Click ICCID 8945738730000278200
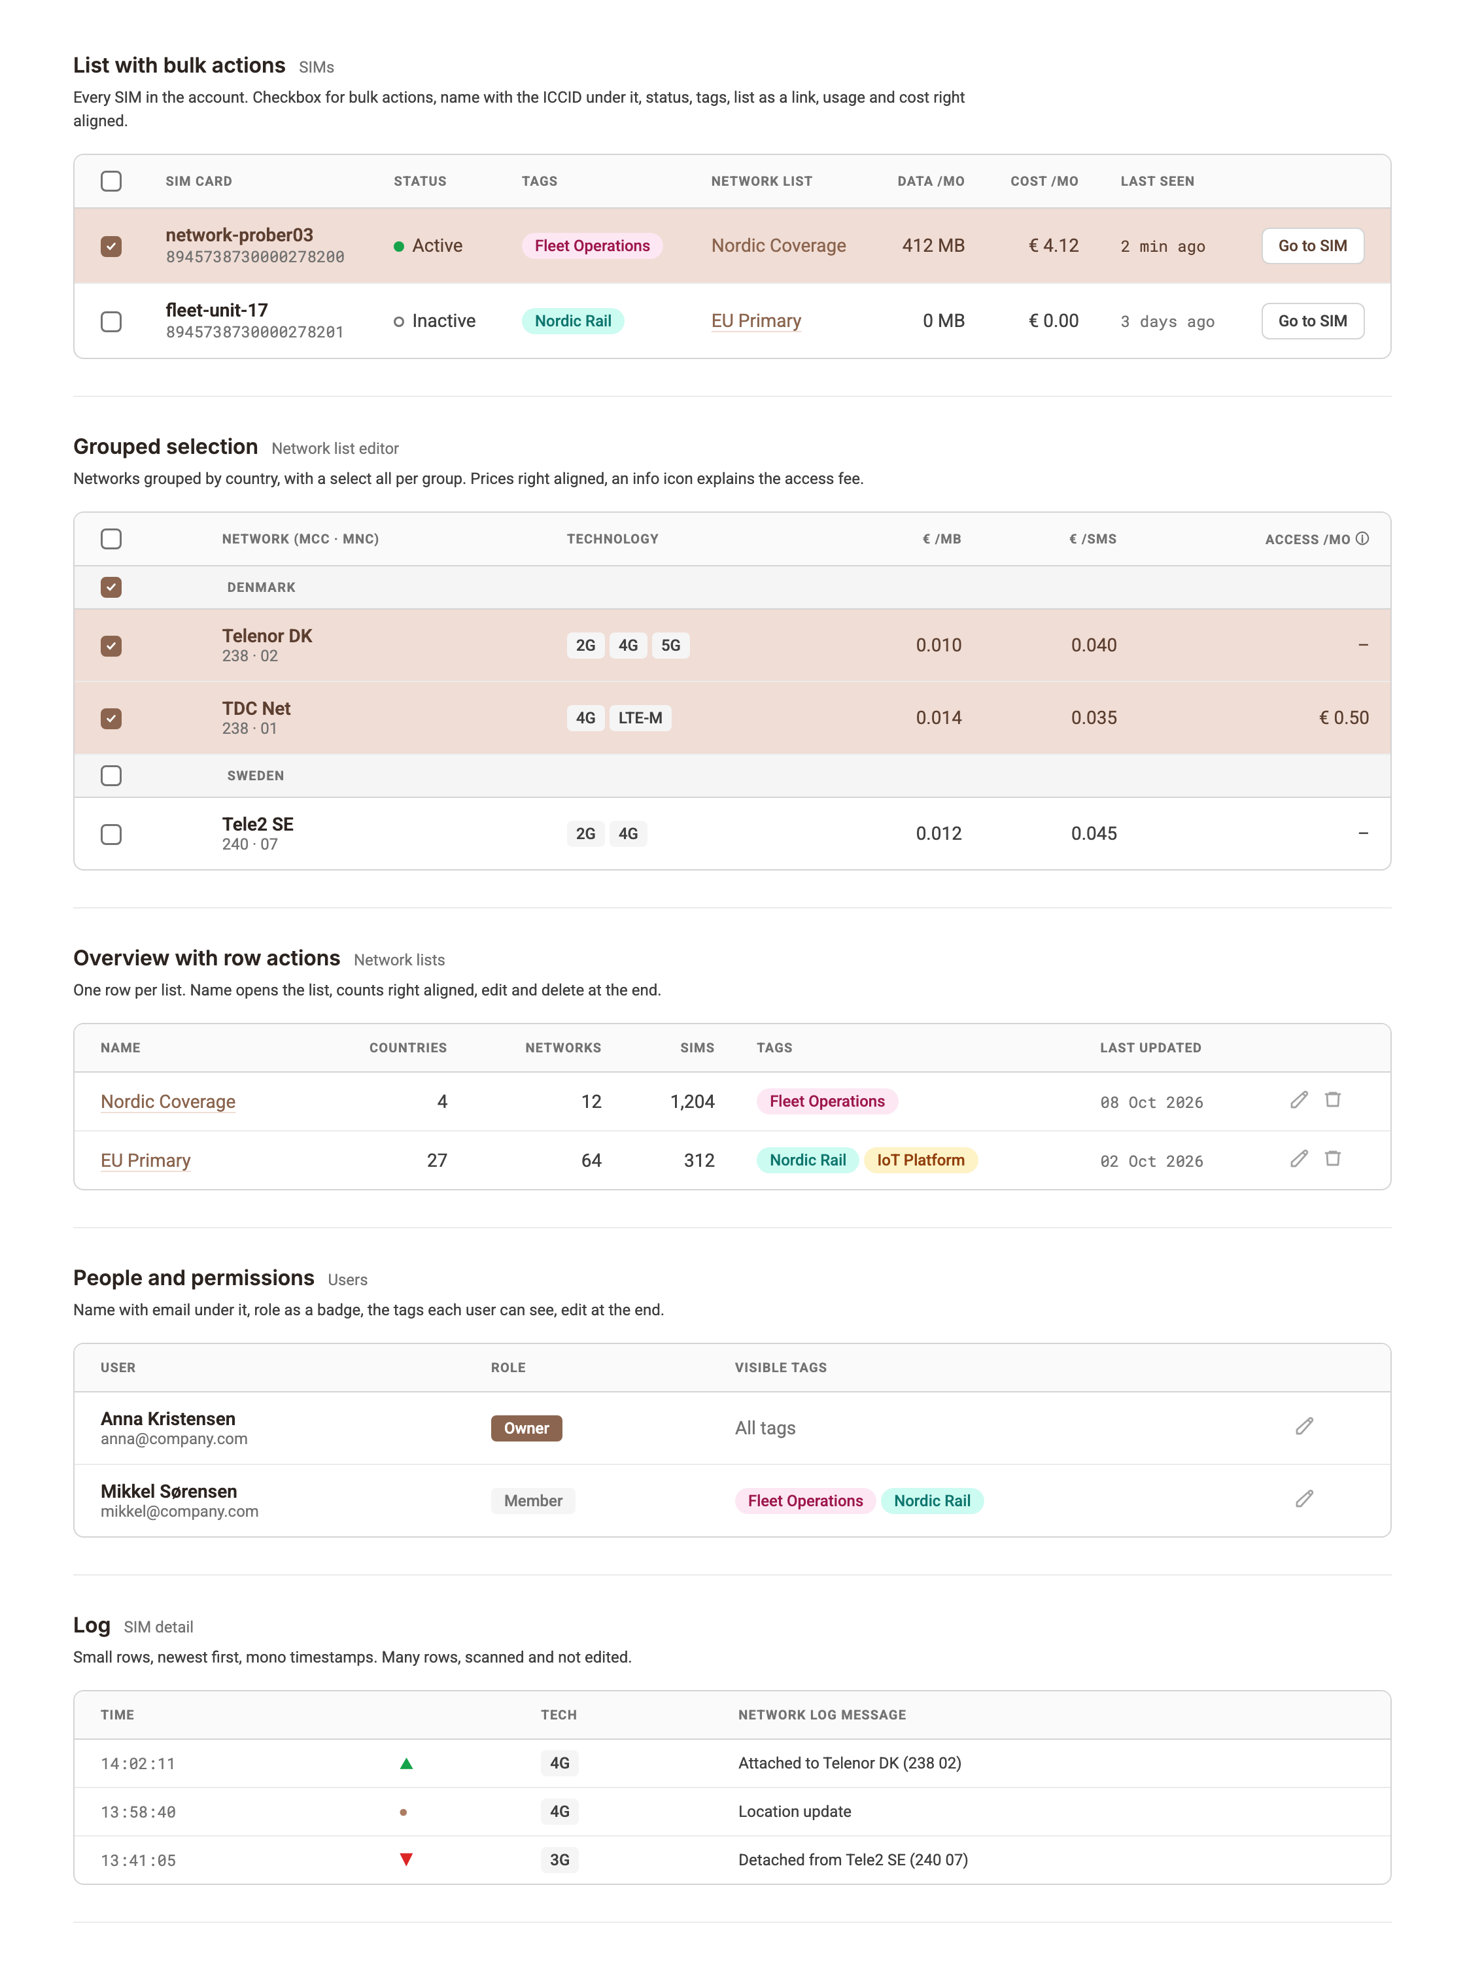 tap(256, 257)
